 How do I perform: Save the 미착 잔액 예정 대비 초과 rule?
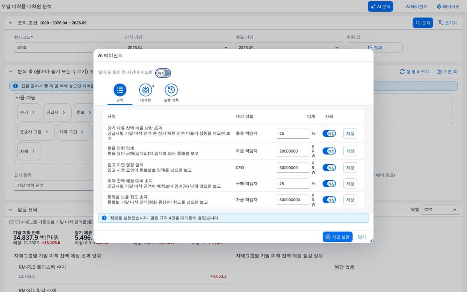tap(350, 184)
